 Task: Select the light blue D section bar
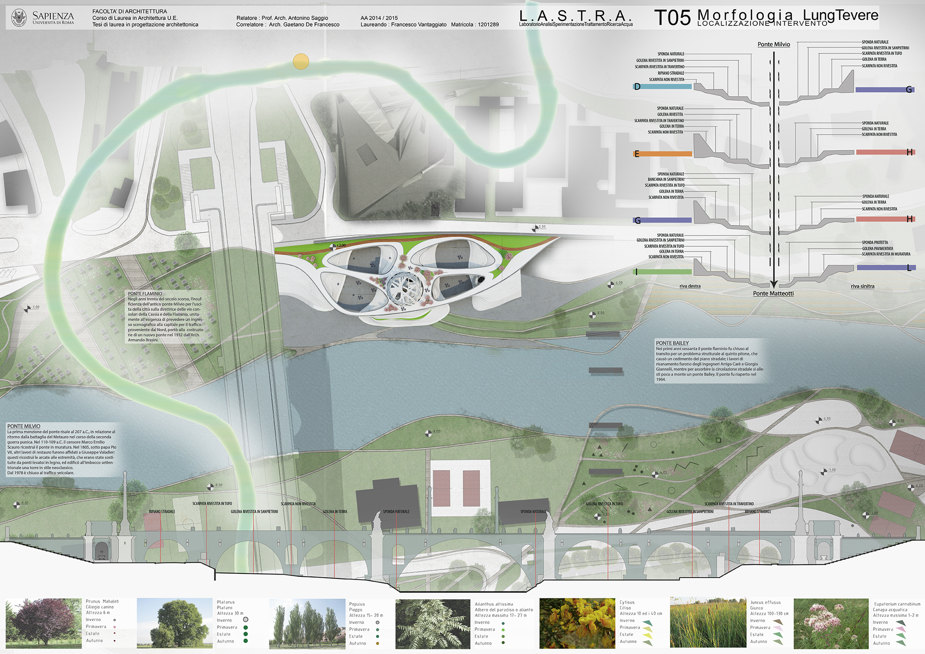pyautogui.click(x=662, y=87)
